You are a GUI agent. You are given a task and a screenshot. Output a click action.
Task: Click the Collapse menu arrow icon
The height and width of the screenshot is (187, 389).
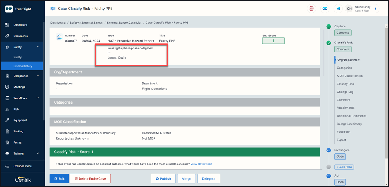click(x=7, y=166)
